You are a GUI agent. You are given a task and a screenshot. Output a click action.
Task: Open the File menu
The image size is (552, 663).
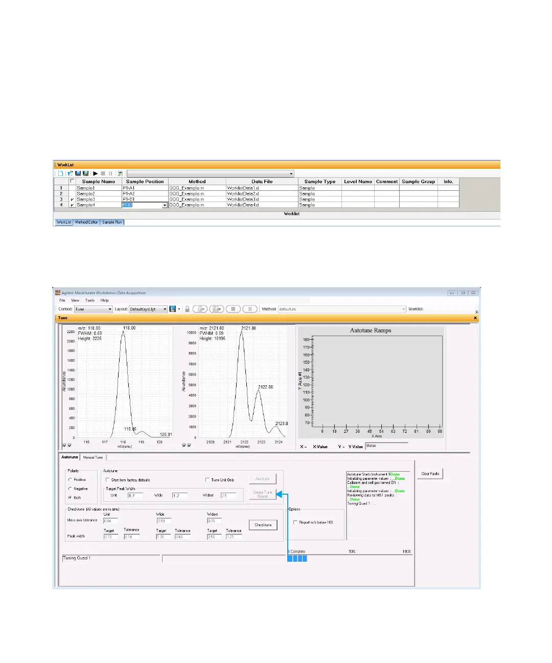click(62, 300)
